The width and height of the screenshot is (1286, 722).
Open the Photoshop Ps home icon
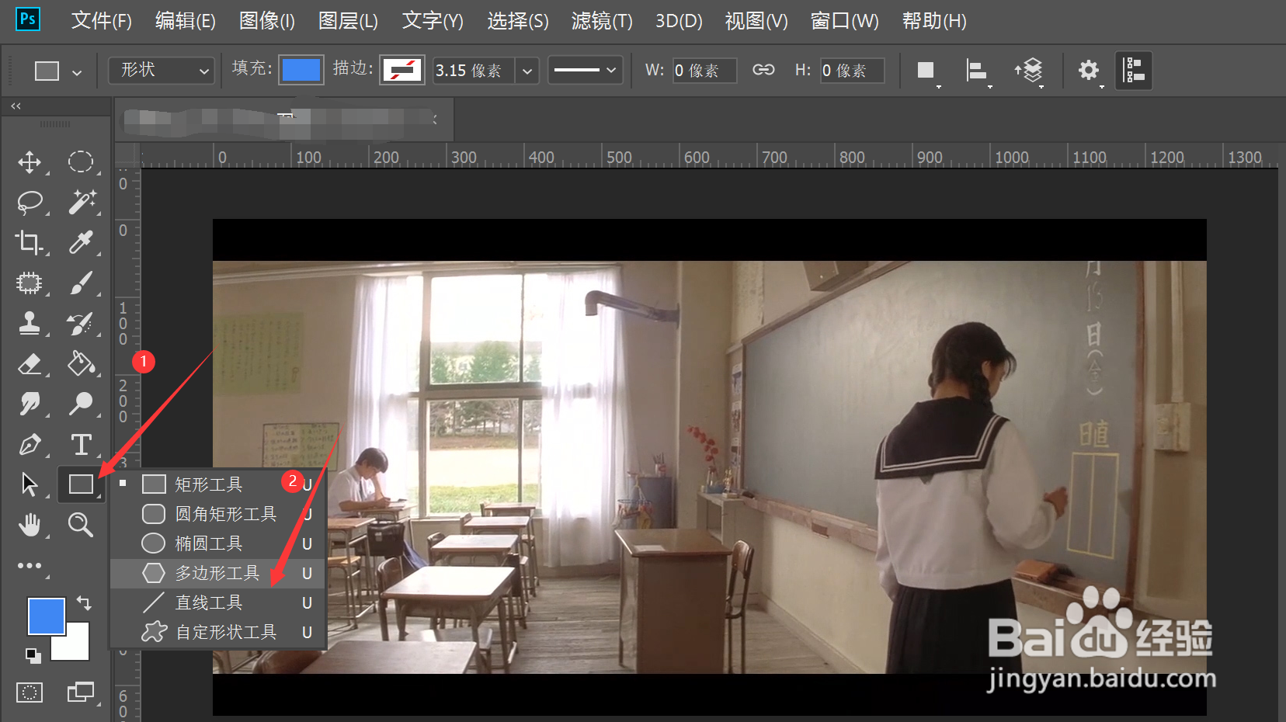tap(28, 19)
